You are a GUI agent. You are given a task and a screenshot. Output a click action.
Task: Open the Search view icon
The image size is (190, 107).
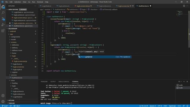tap(3, 12)
